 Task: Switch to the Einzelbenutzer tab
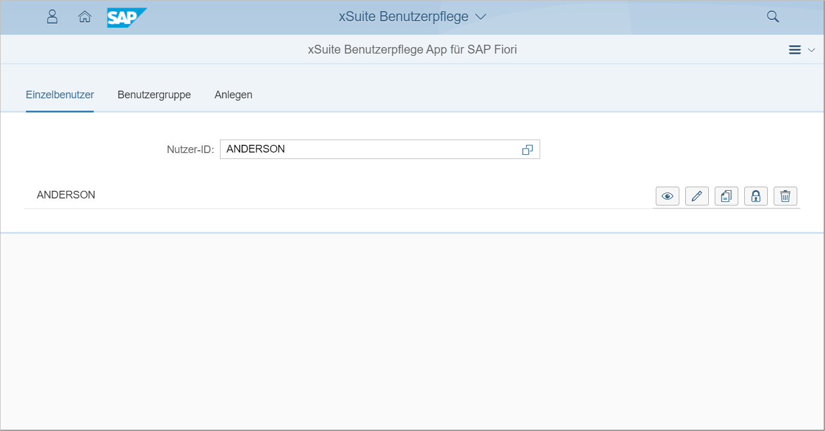point(60,95)
